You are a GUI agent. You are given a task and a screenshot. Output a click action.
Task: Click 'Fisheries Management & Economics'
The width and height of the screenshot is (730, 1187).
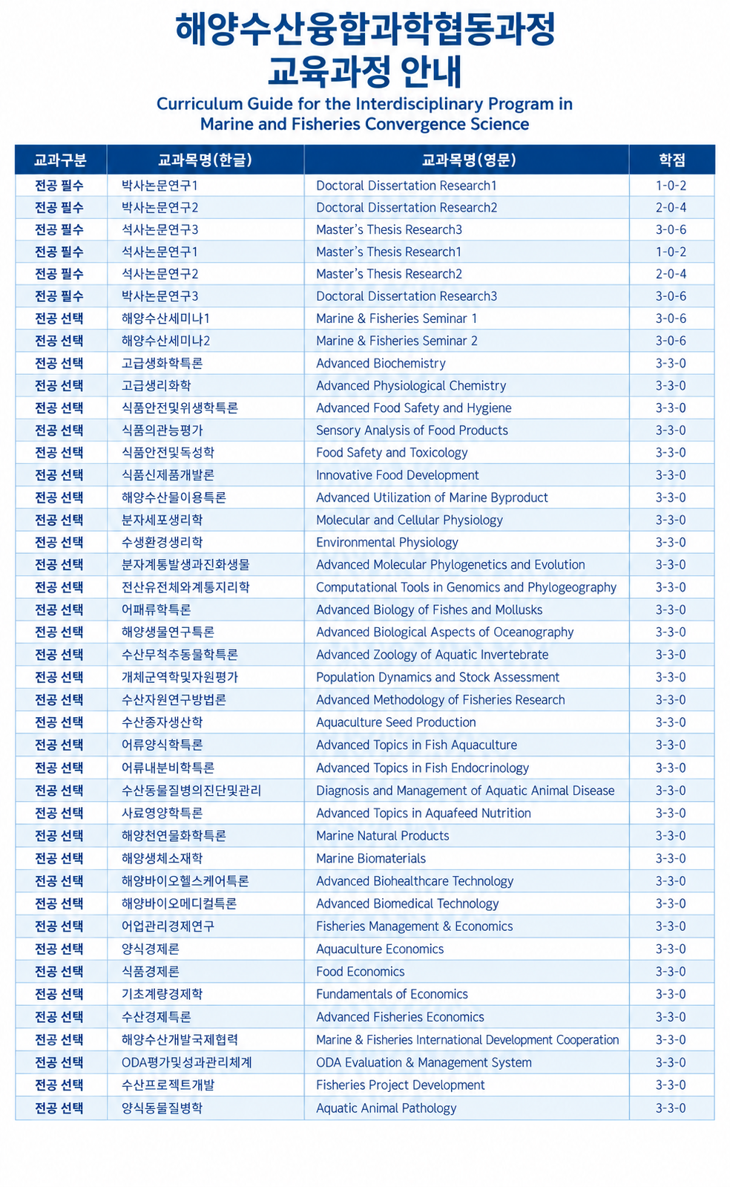point(415,926)
